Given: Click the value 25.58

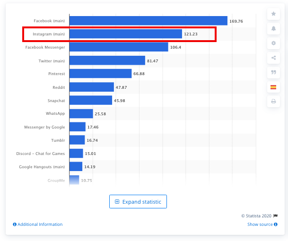Looking at the screenshot, I should coord(100,114).
